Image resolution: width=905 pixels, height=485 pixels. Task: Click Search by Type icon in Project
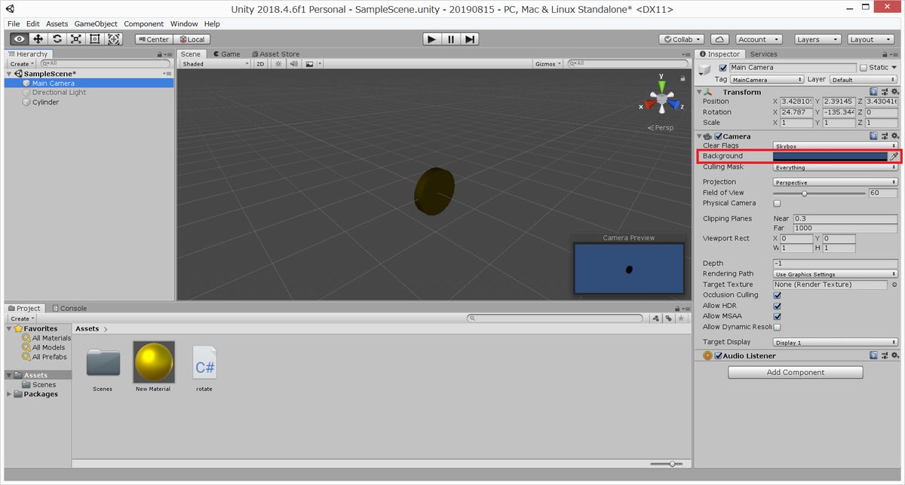pyautogui.click(x=655, y=319)
